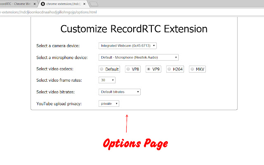Switch to the chrome-extension options tab
This screenshot has width=264, height=165.
click(x=64, y=4)
